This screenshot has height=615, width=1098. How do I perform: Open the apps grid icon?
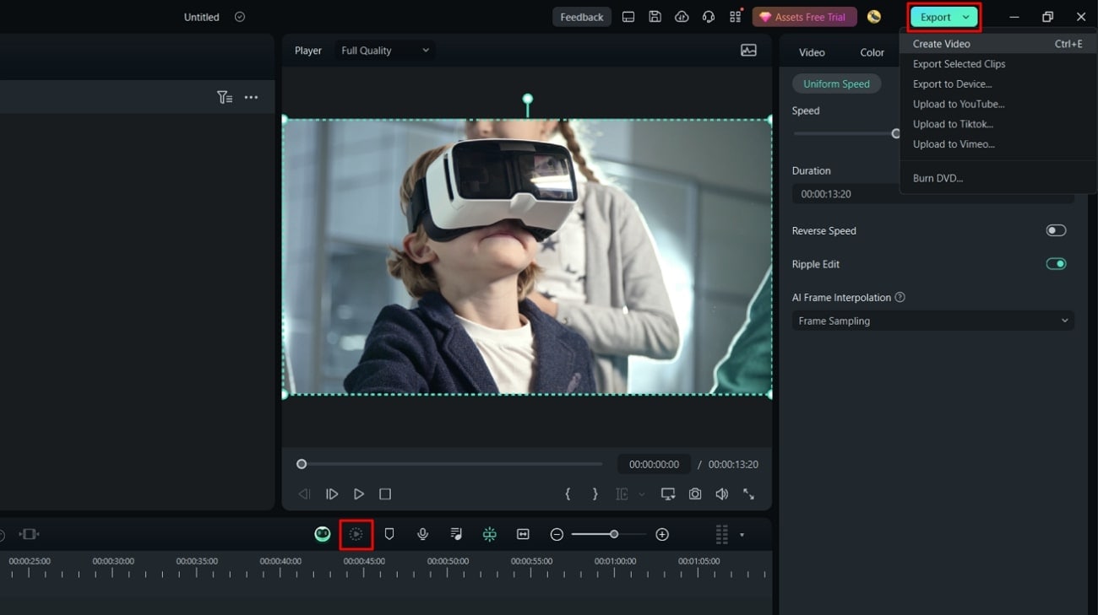736,17
